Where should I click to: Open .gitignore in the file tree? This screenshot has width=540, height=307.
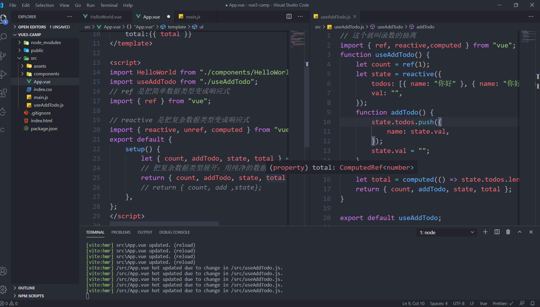click(x=45, y=113)
